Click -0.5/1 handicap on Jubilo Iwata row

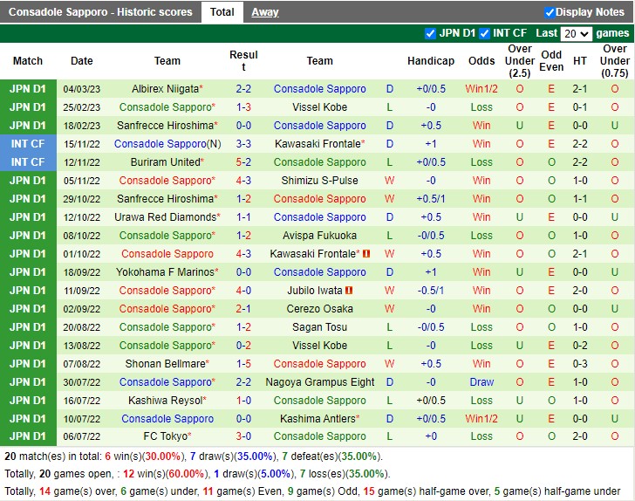point(431,291)
